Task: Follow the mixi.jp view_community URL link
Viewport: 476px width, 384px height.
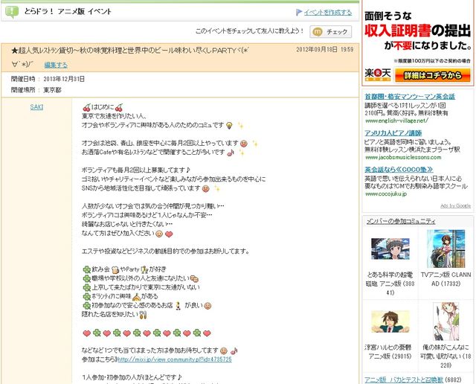Action: coord(173,359)
